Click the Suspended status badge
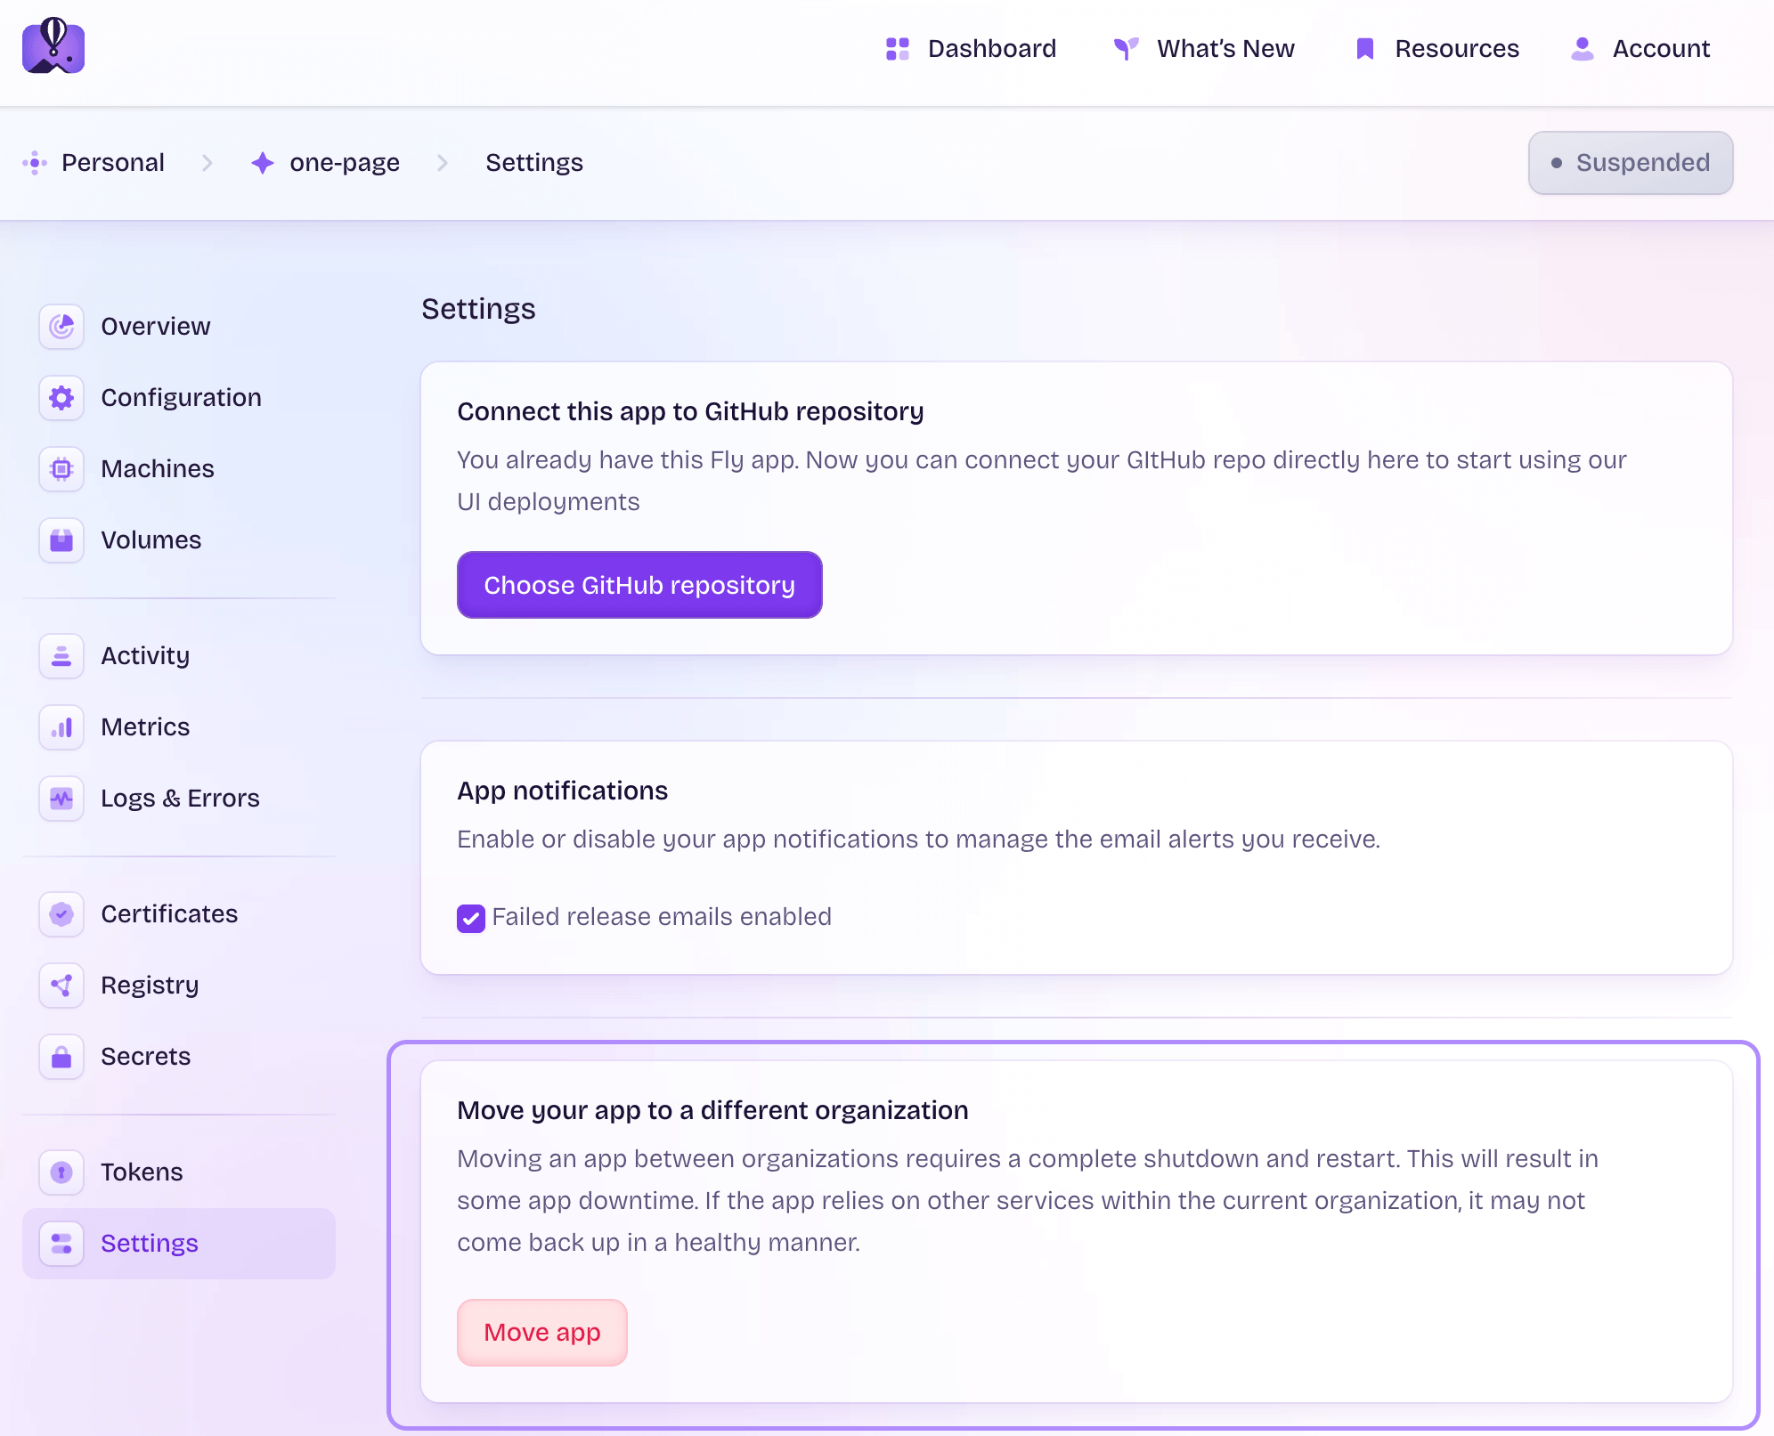This screenshot has width=1774, height=1436. [x=1631, y=163]
